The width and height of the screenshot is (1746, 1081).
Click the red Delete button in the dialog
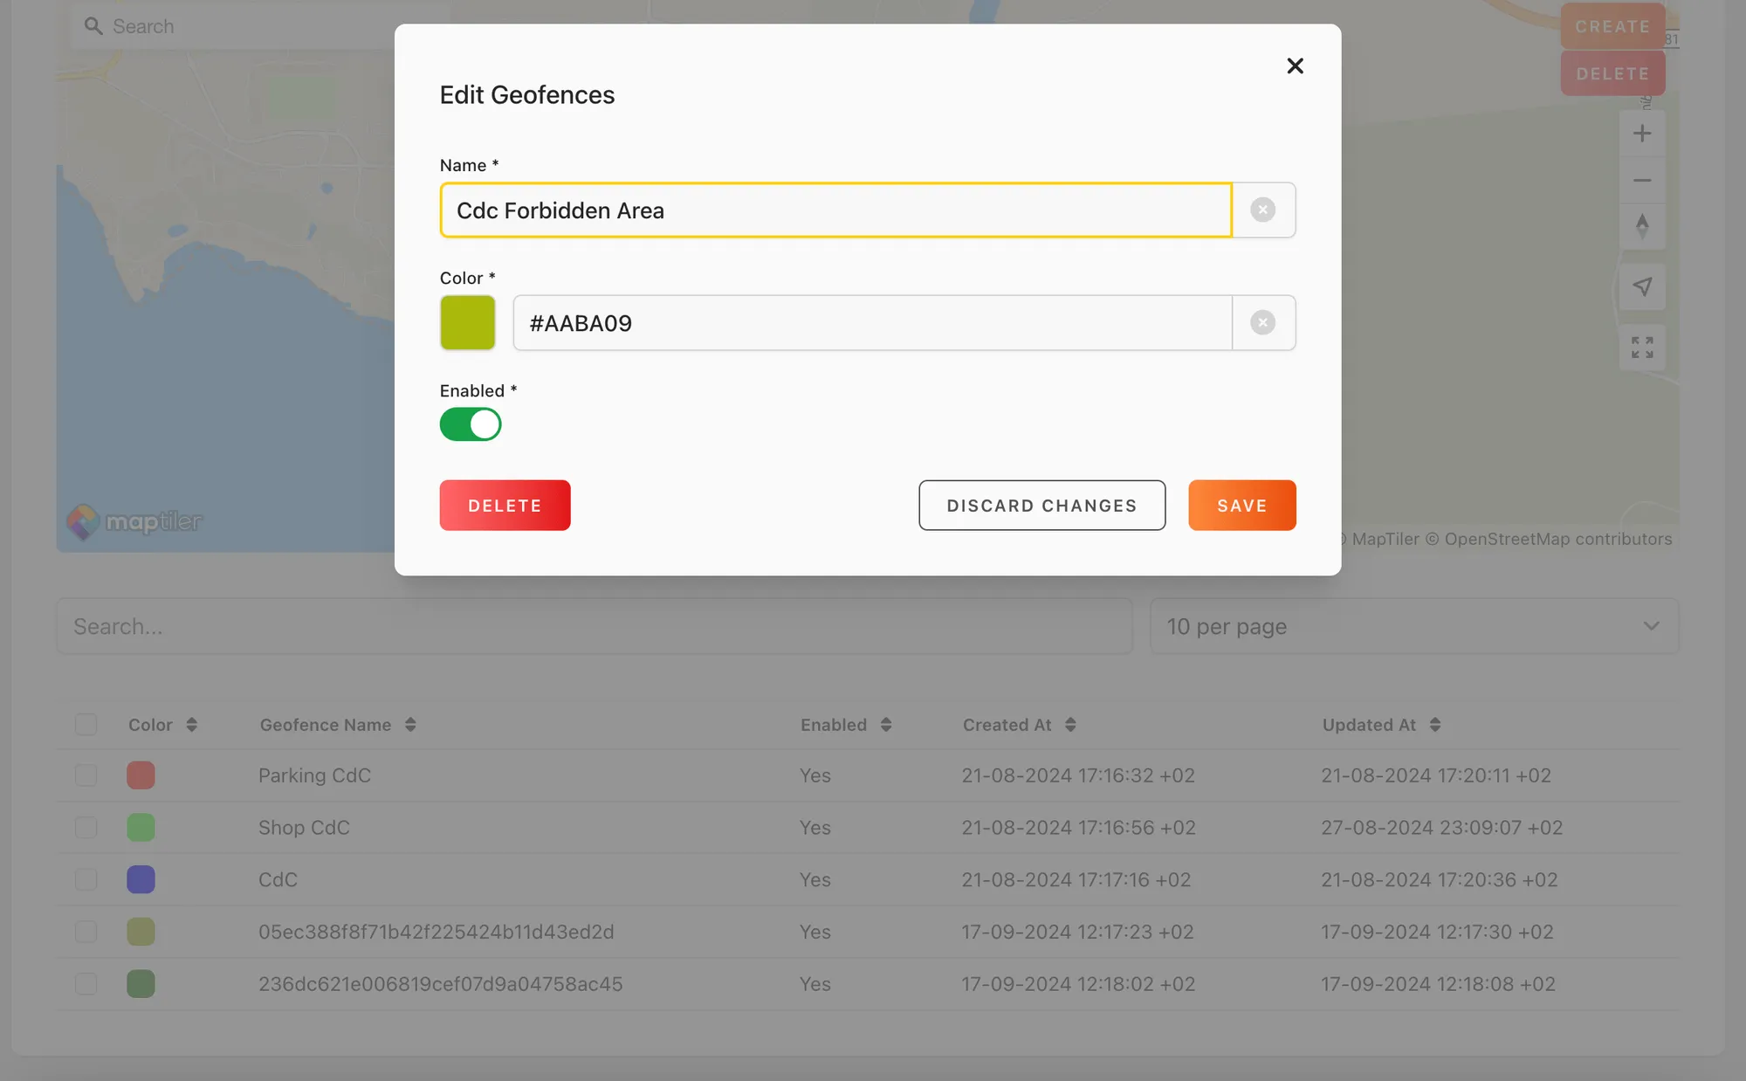point(505,505)
